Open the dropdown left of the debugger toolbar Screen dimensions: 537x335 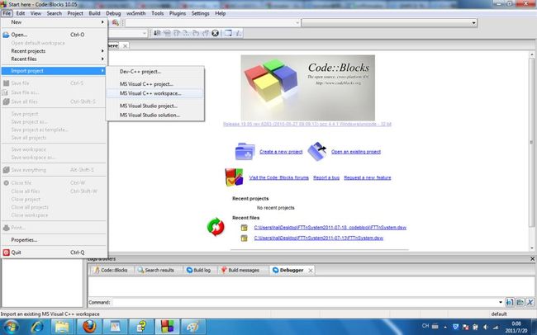[145, 33]
